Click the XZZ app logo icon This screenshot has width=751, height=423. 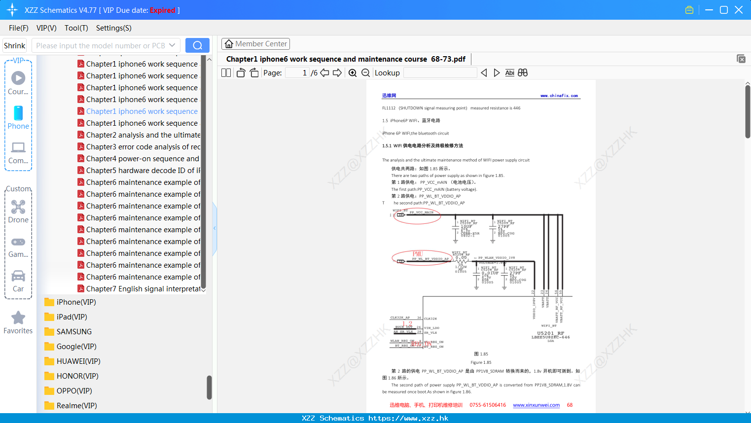pyautogui.click(x=12, y=10)
